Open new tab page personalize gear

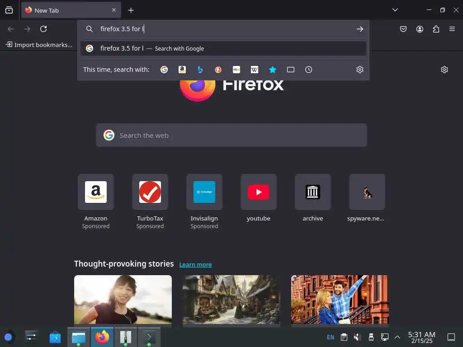[444, 70]
